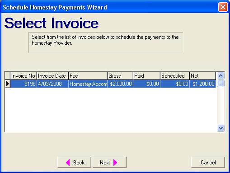Cancel the Schedule Homestay Payments wizard

(208, 162)
